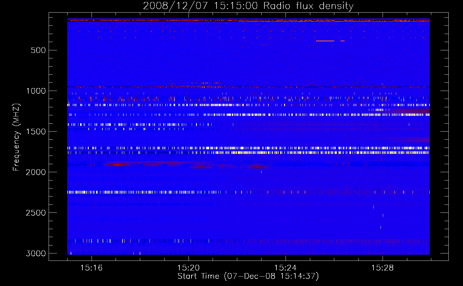Click the 15:16 time tick label
Screen dimensions: 463x286
tap(91, 268)
